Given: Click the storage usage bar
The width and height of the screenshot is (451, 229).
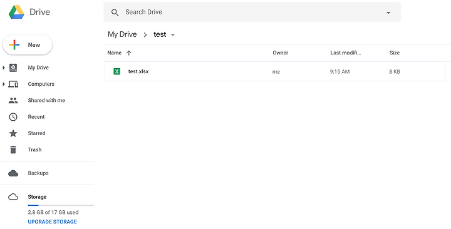Looking at the screenshot, I should click(x=61, y=205).
